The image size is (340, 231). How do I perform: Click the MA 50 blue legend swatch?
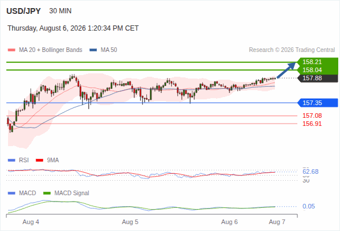click(93, 50)
